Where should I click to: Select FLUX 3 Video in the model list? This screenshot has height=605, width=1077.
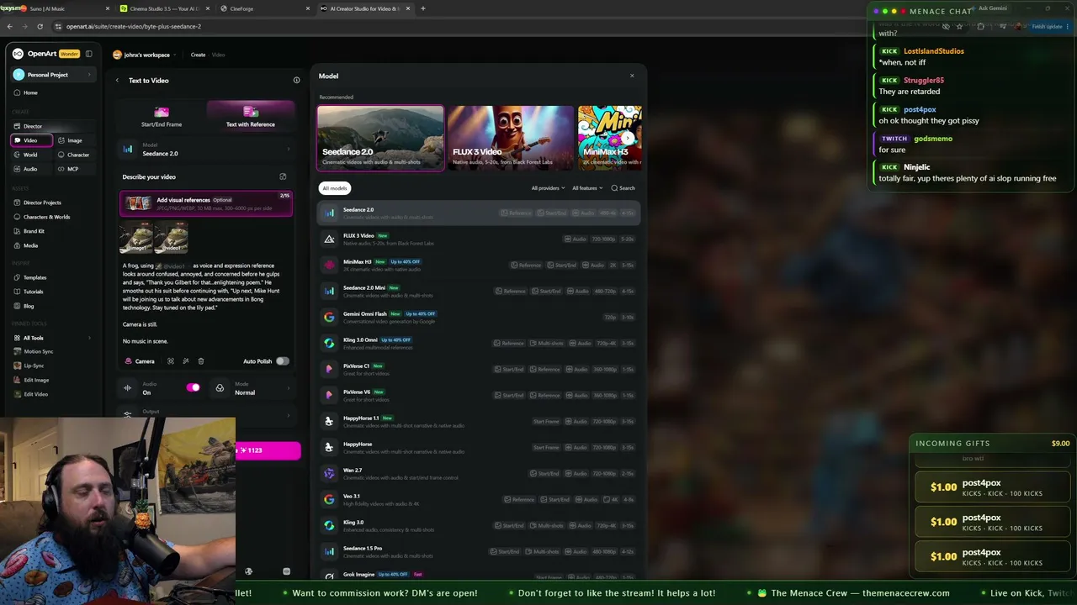point(478,239)
